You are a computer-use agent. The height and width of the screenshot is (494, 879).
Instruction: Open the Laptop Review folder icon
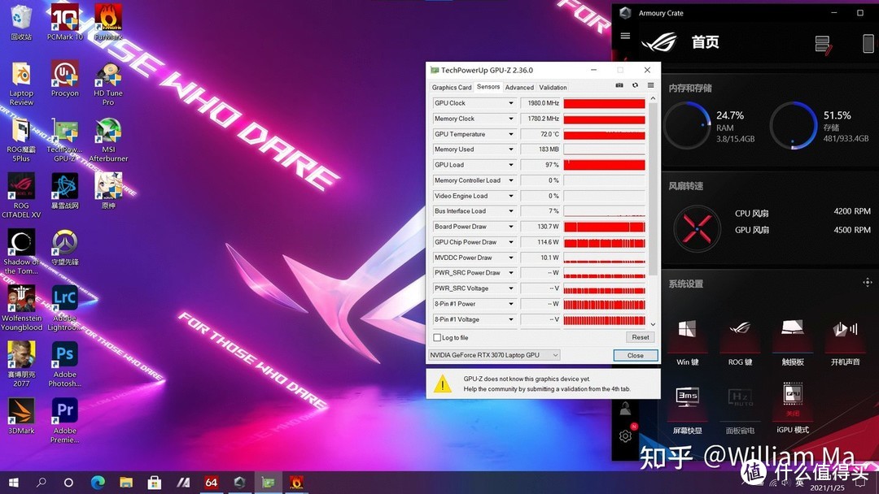[x=21, y=84]
